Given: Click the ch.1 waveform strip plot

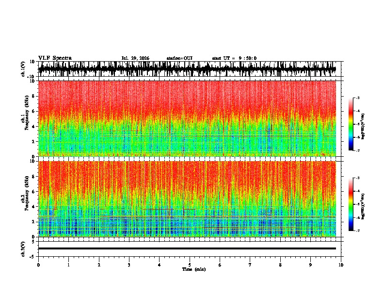Looking at the screenshot, I should click(x=187, y=69).
